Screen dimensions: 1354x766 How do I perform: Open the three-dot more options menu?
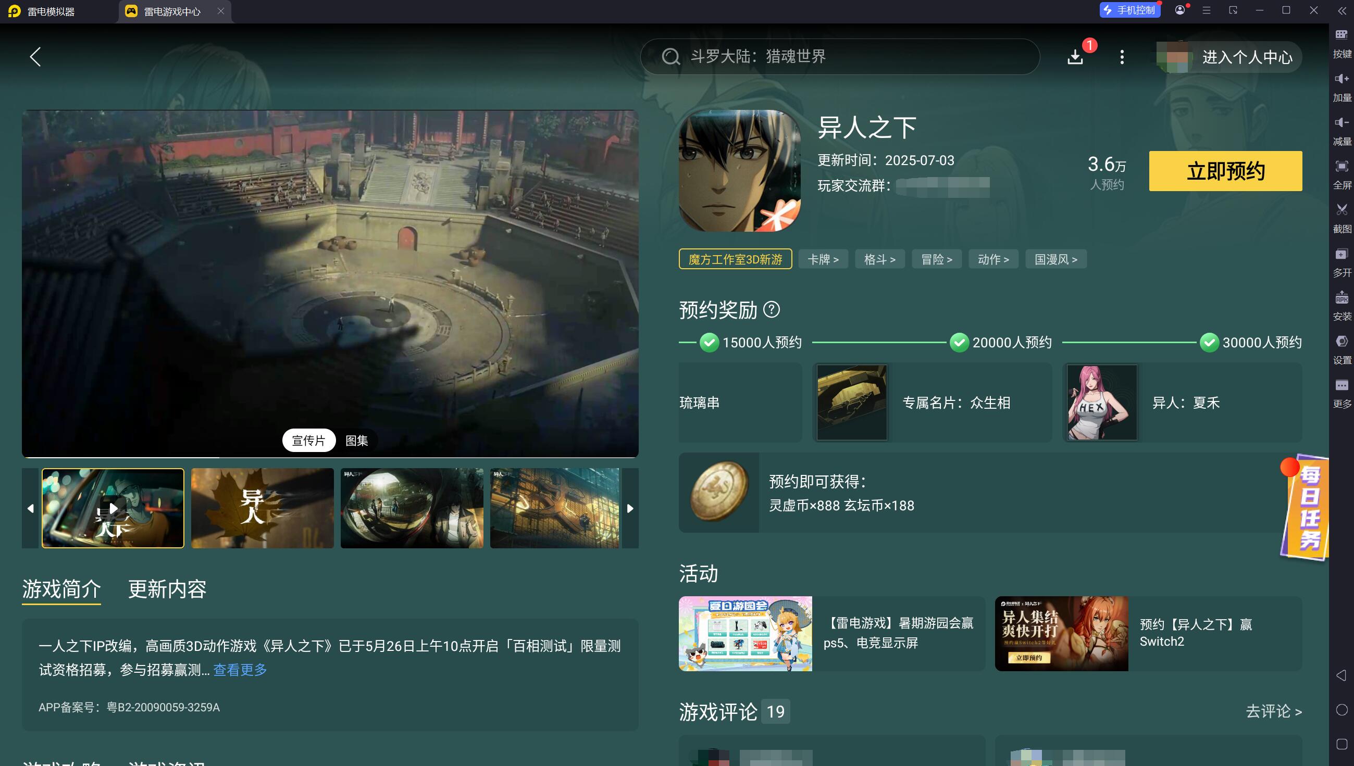pos(1122,57)
